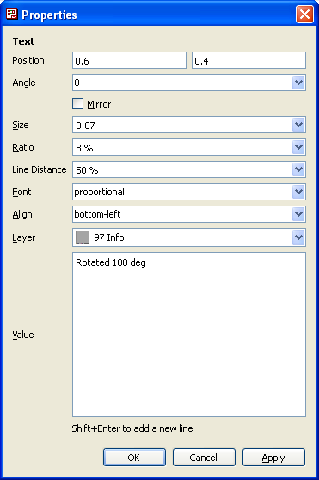Open the Angle dropdown arrow
This screenshot has width=319, height=480.
[298, 83]
